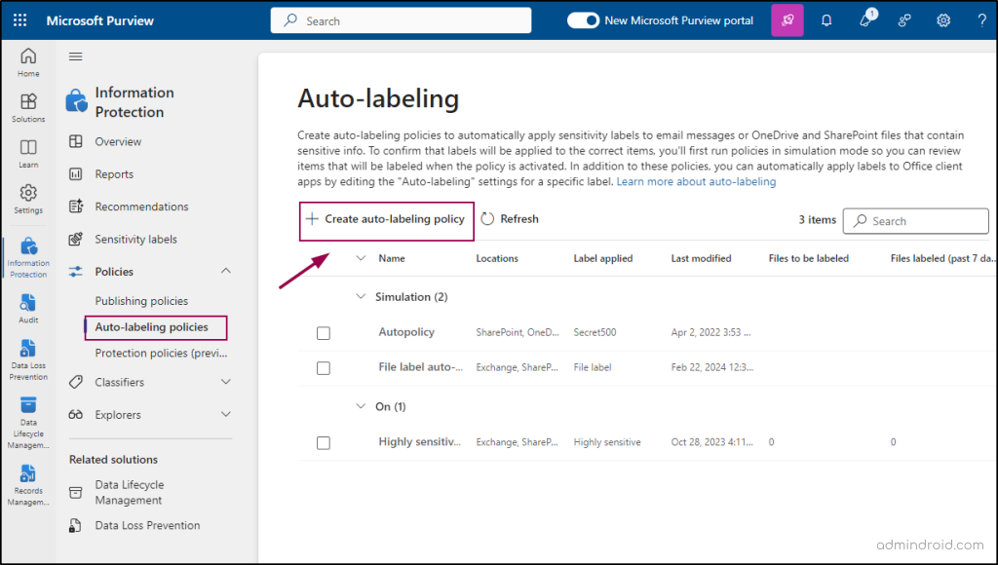Open the Settings gear in top bar
This screenshot has width=998, height=565.
tap(943, 20)
